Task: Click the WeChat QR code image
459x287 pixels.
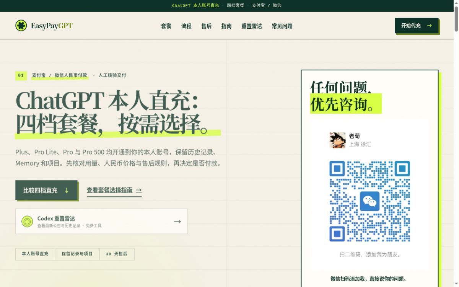Action: click(x=369, y=201)
